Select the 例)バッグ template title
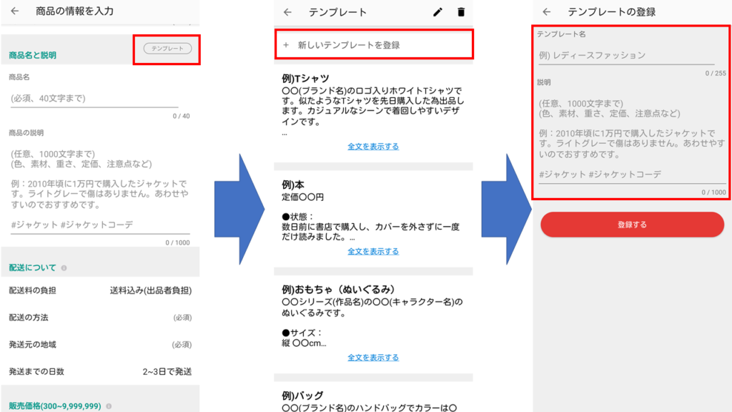The width and height of the screenshot is (732, 412). (302, 396)
